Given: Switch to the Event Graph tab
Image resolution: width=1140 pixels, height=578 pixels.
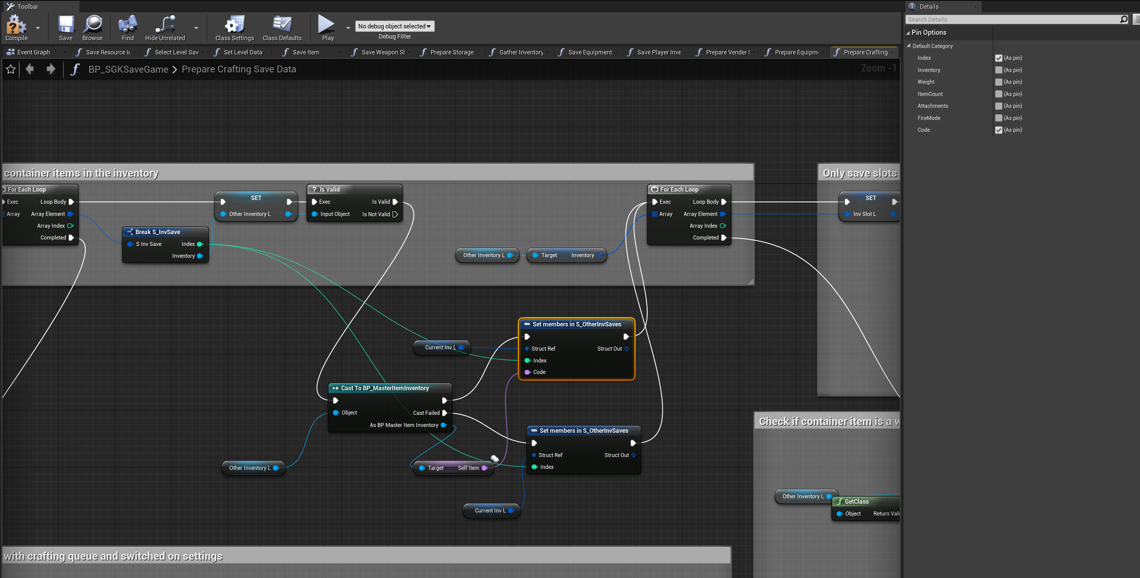Looking at the screenshot, I should tap(33, 52).
